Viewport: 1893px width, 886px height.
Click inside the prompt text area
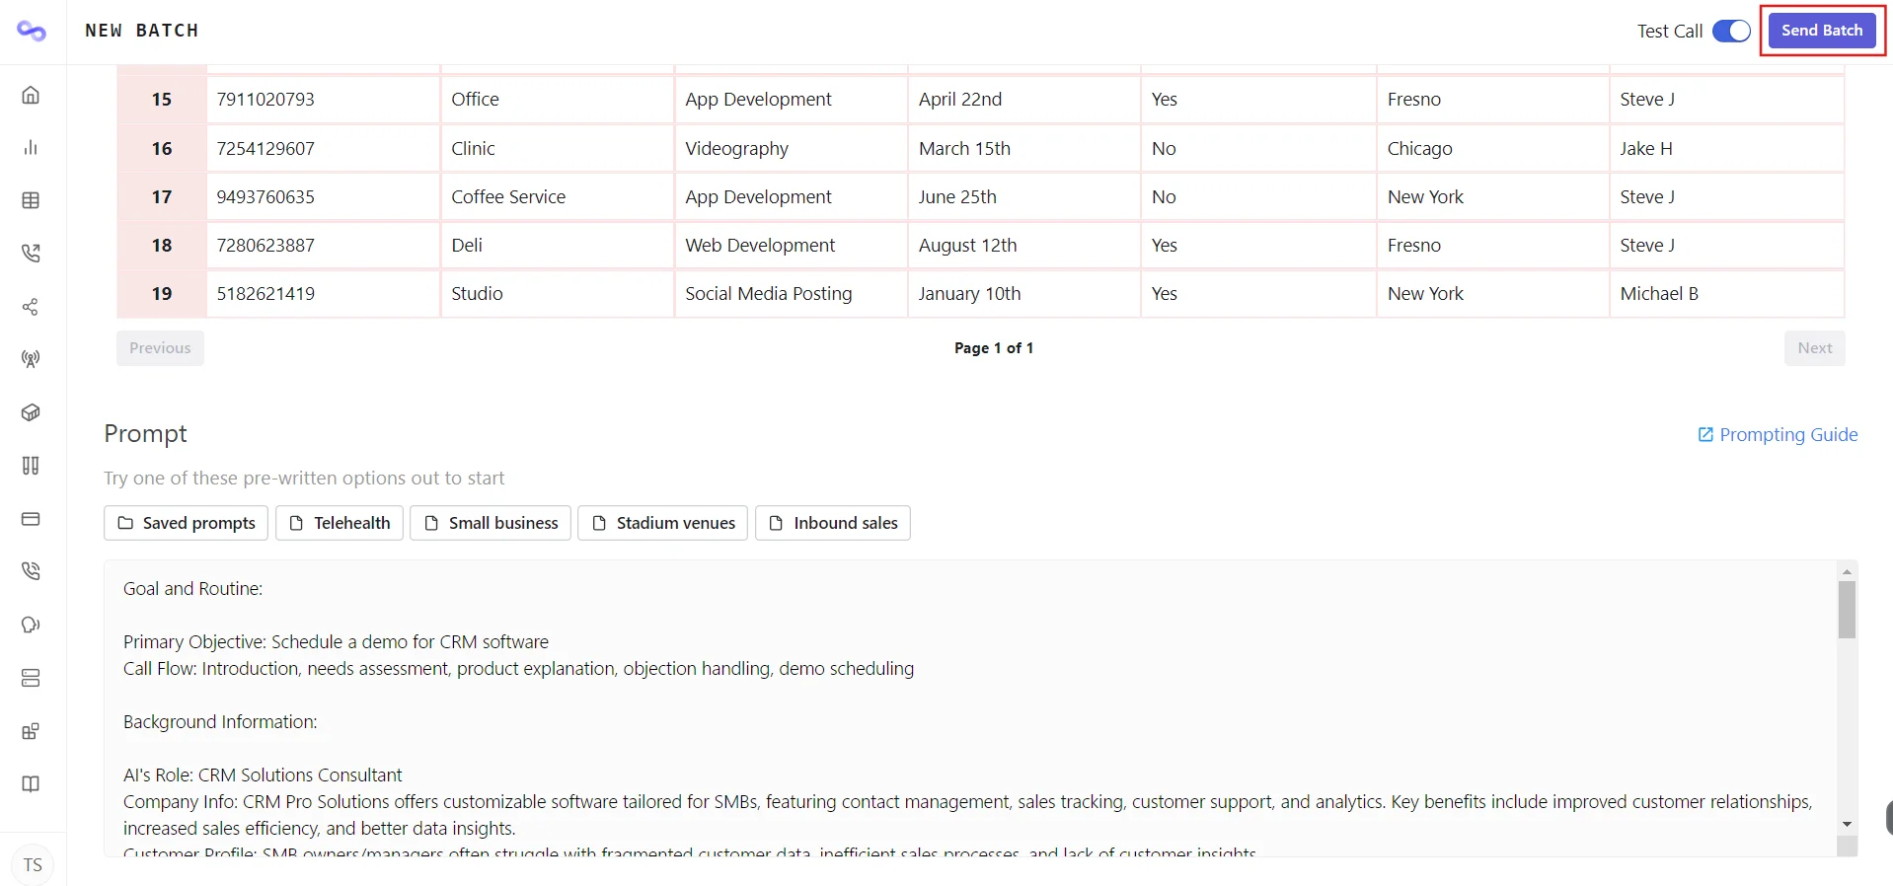click(970, 708)
